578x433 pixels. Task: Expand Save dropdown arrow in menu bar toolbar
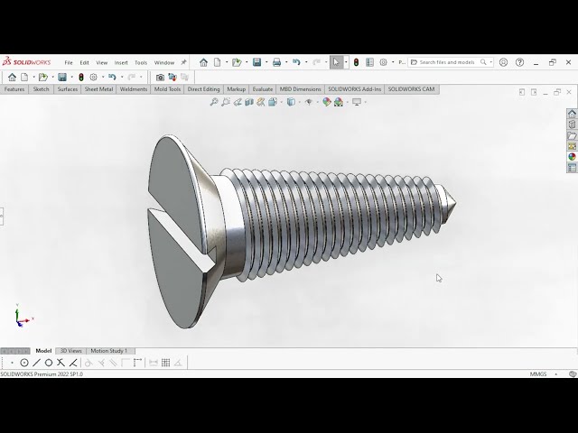(266, 62)
